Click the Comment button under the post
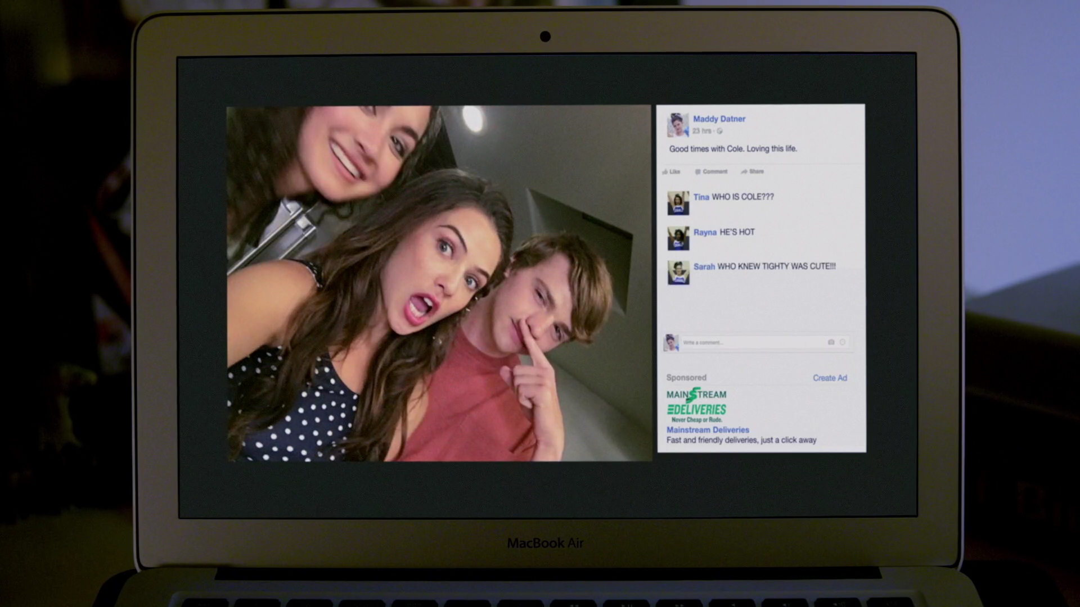The height and width of the screenshot is (607, 1080). [x=711, y=171]
